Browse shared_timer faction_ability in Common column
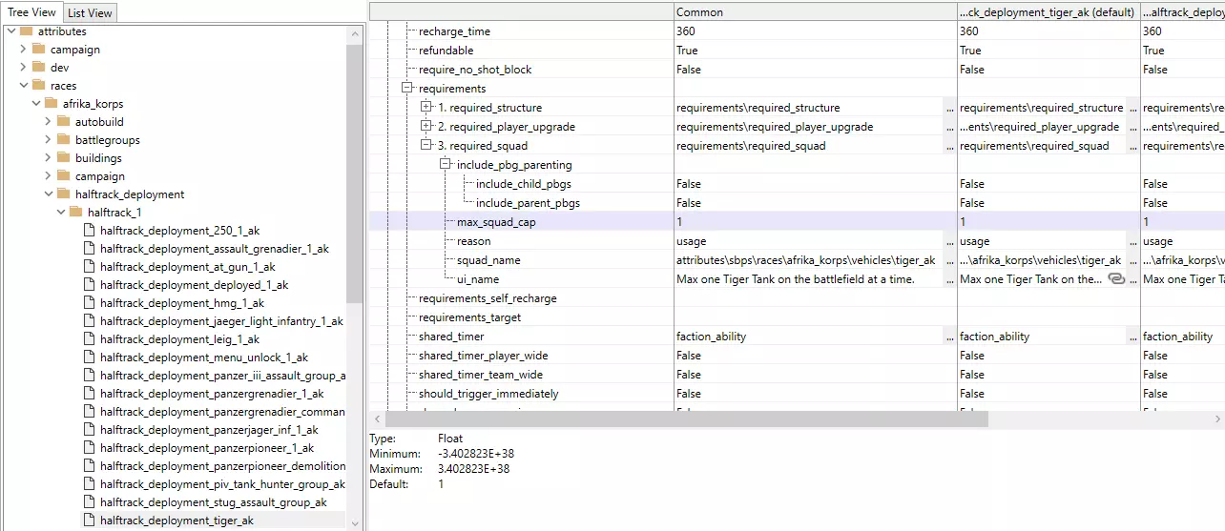The height and width of the screenshot is (531, 1225). 949,337
